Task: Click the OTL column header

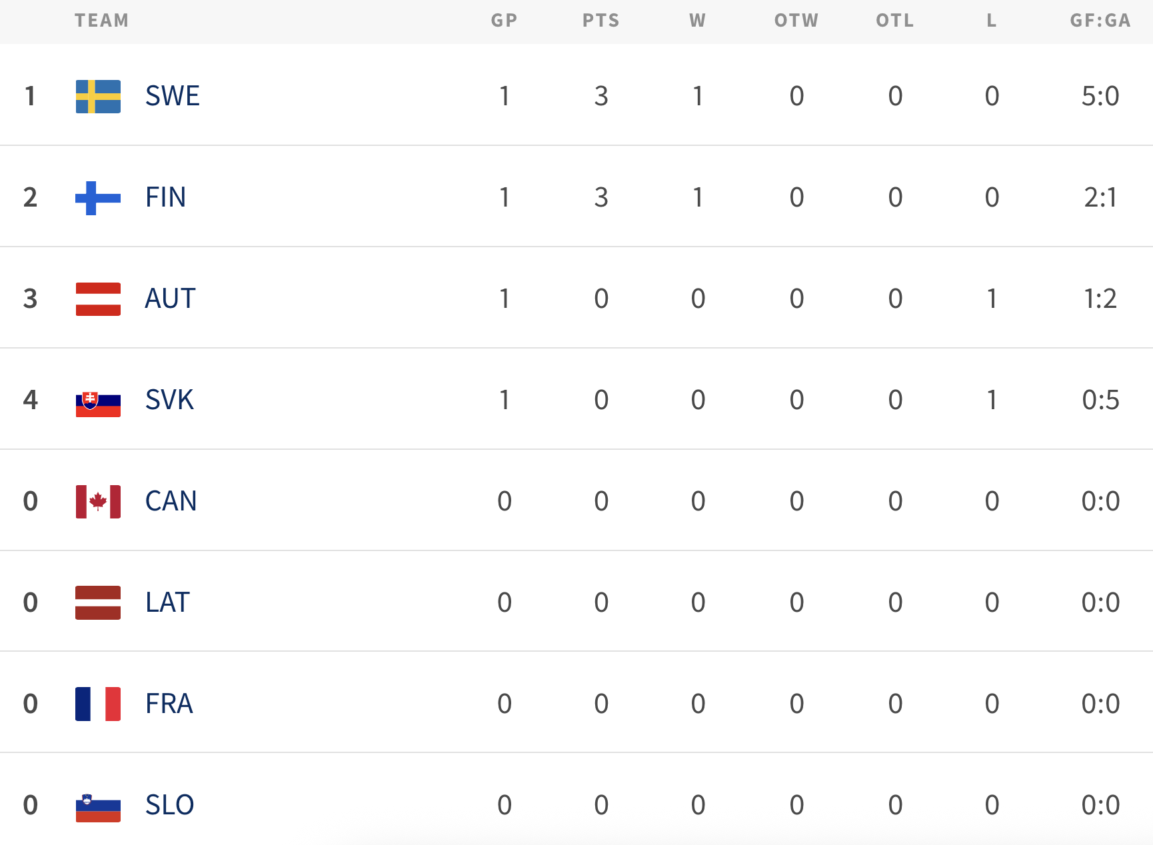Action: 895,21
